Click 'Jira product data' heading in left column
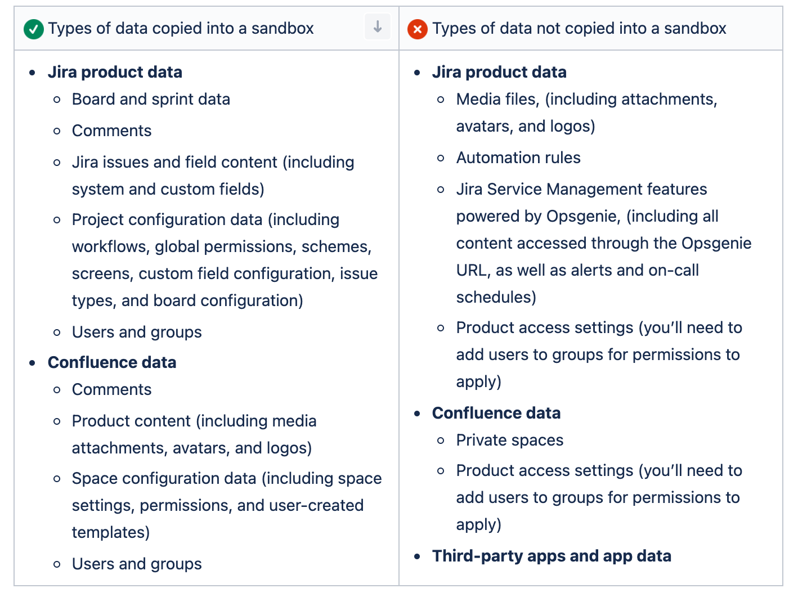Image resolution: width=798 pixels, height=593 pixels. 115,73
